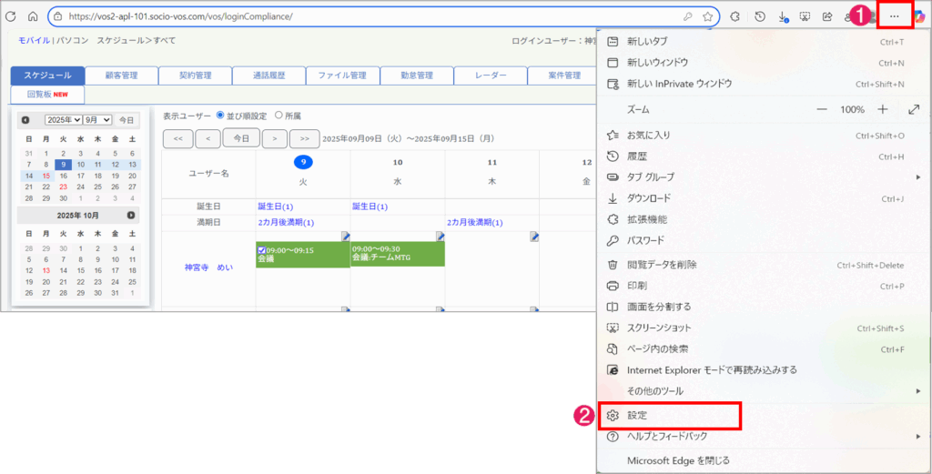Click the home icon in the toolbar

click(x=33, y=16)
